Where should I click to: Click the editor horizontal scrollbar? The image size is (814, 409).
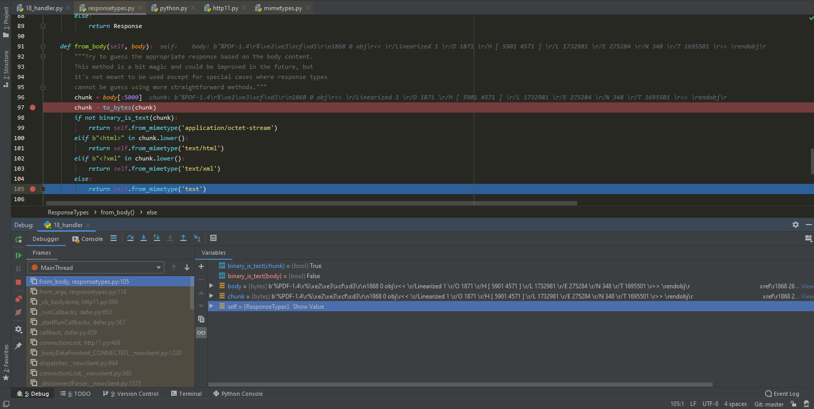pyautogui.click(x=311, y=203)
